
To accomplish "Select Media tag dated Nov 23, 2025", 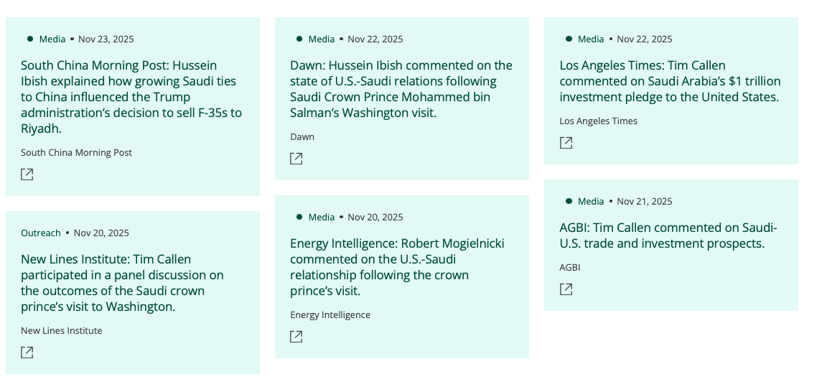I will tap(52, 39).
